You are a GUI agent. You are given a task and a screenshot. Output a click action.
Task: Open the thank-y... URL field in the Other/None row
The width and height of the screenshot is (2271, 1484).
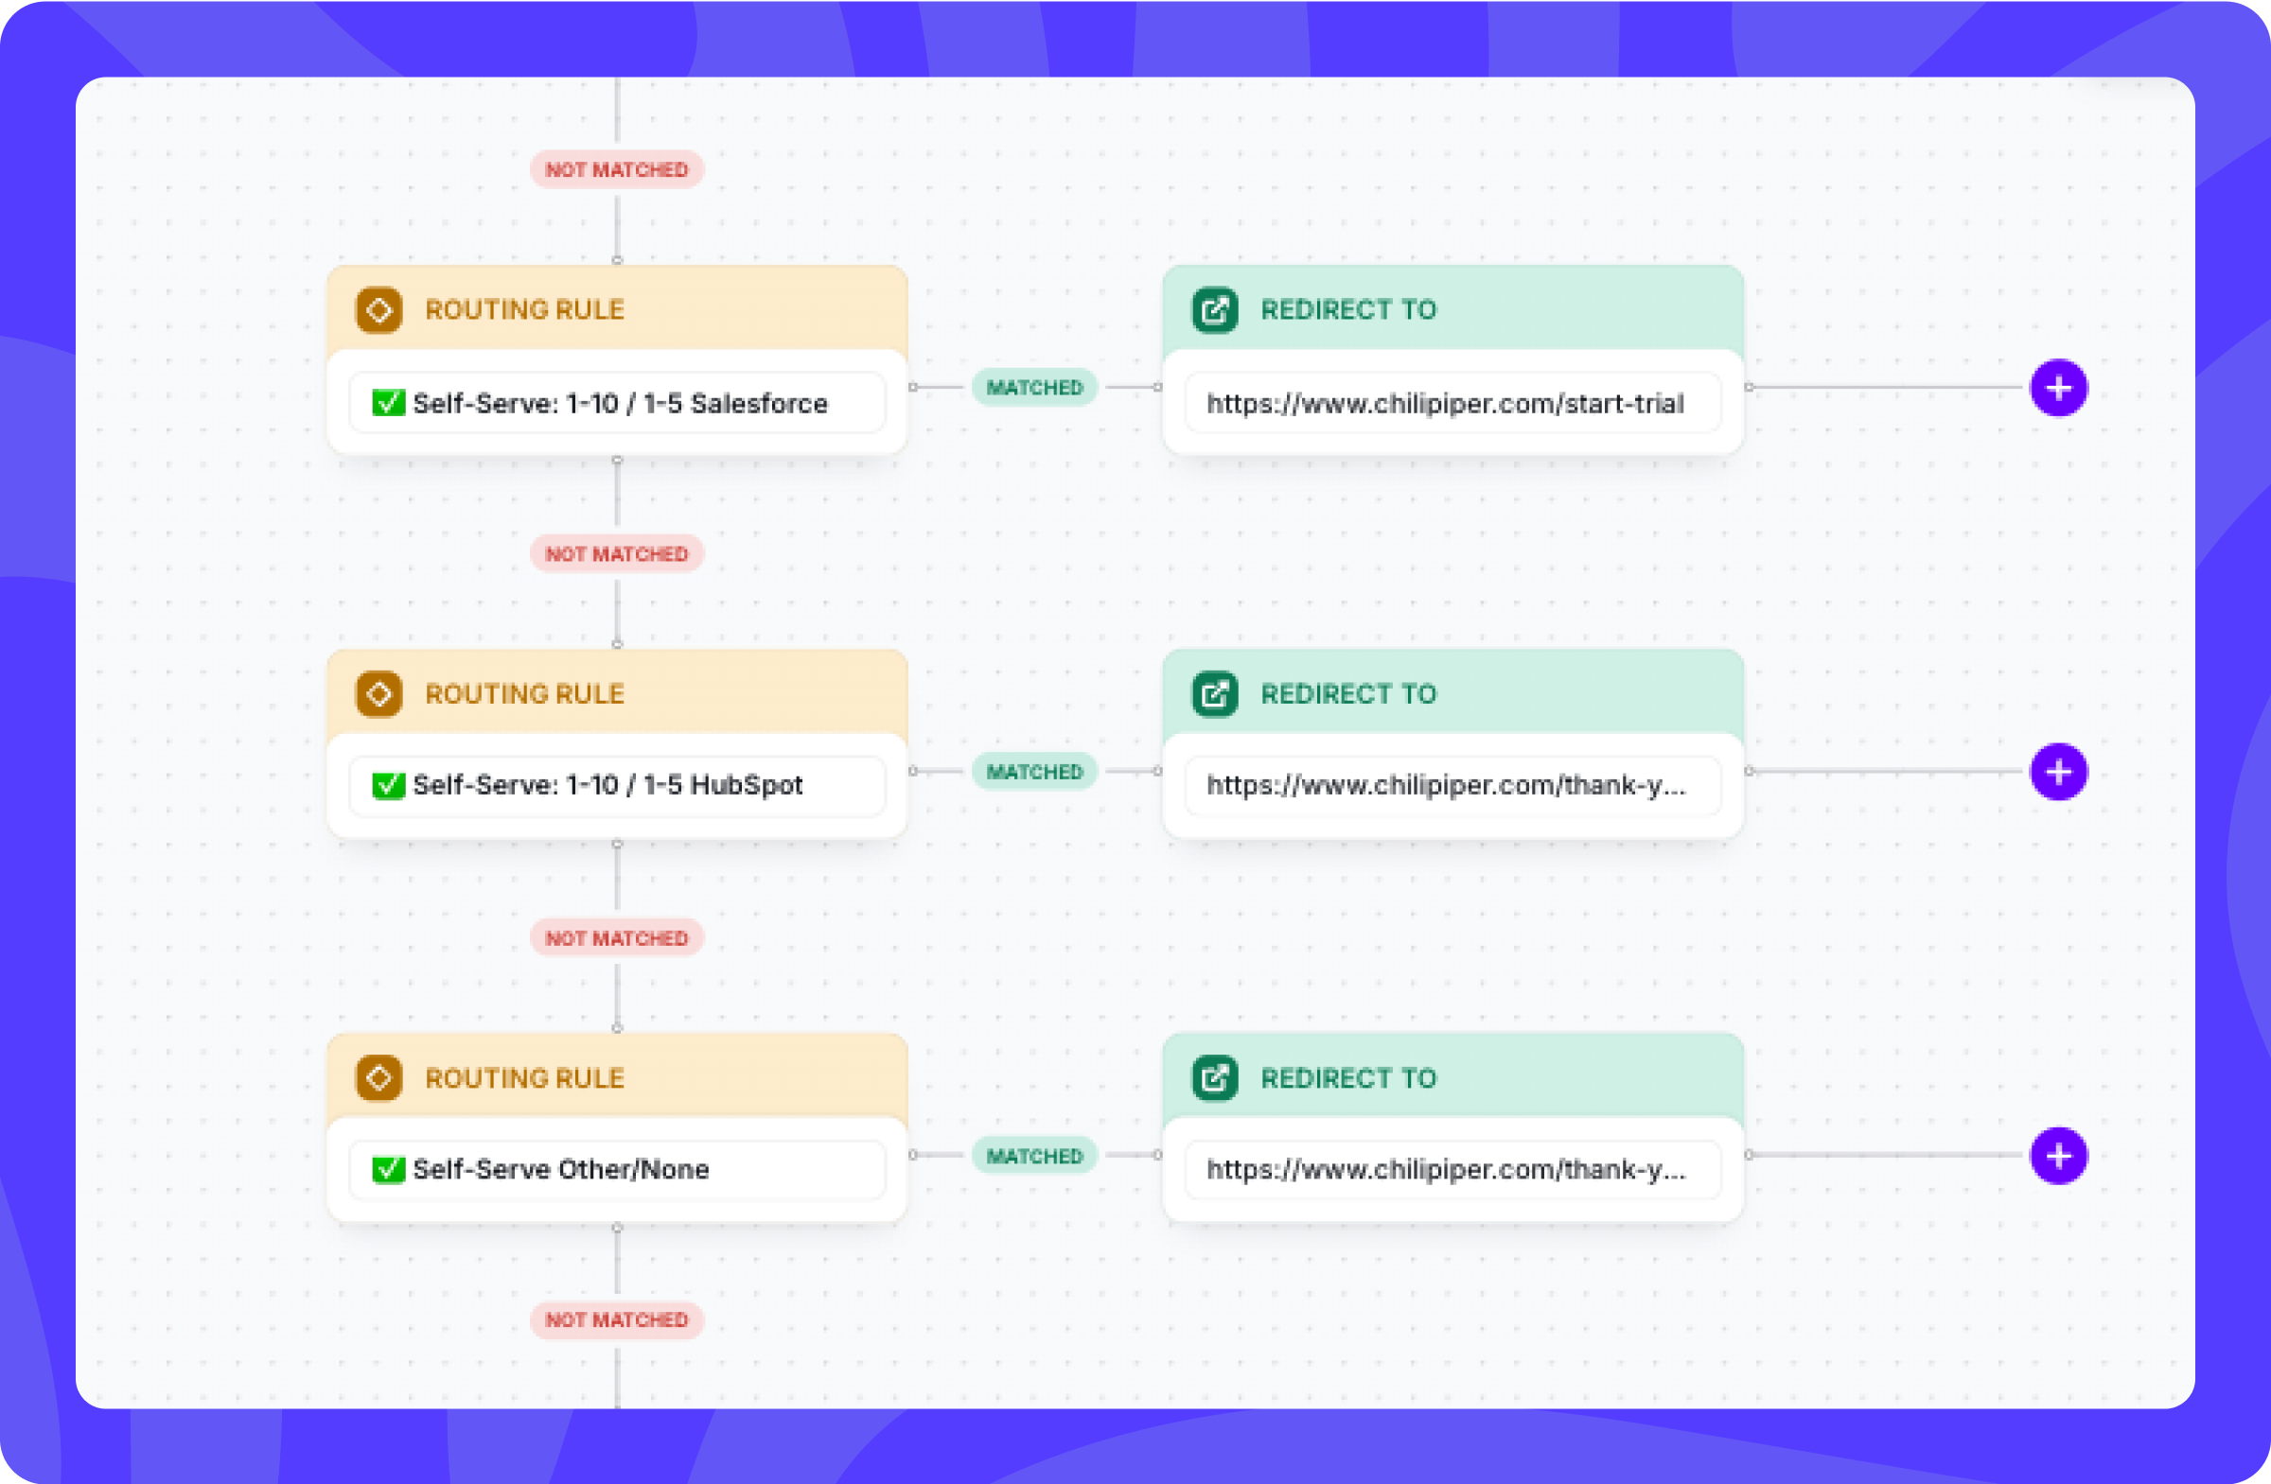(1453, 1169)
